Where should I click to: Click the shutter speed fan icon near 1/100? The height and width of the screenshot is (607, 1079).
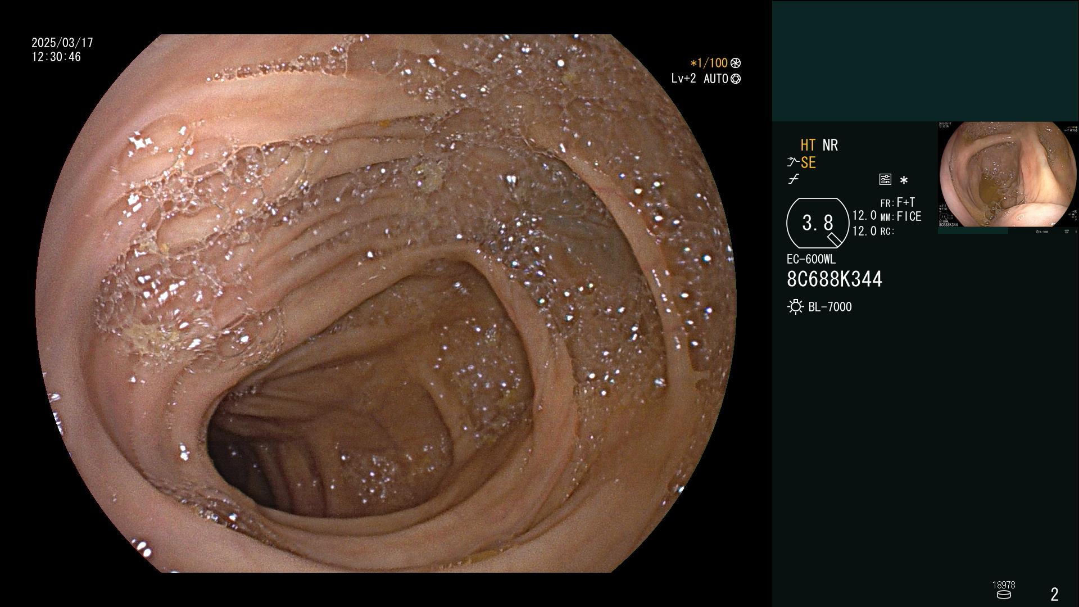(736, 63)
